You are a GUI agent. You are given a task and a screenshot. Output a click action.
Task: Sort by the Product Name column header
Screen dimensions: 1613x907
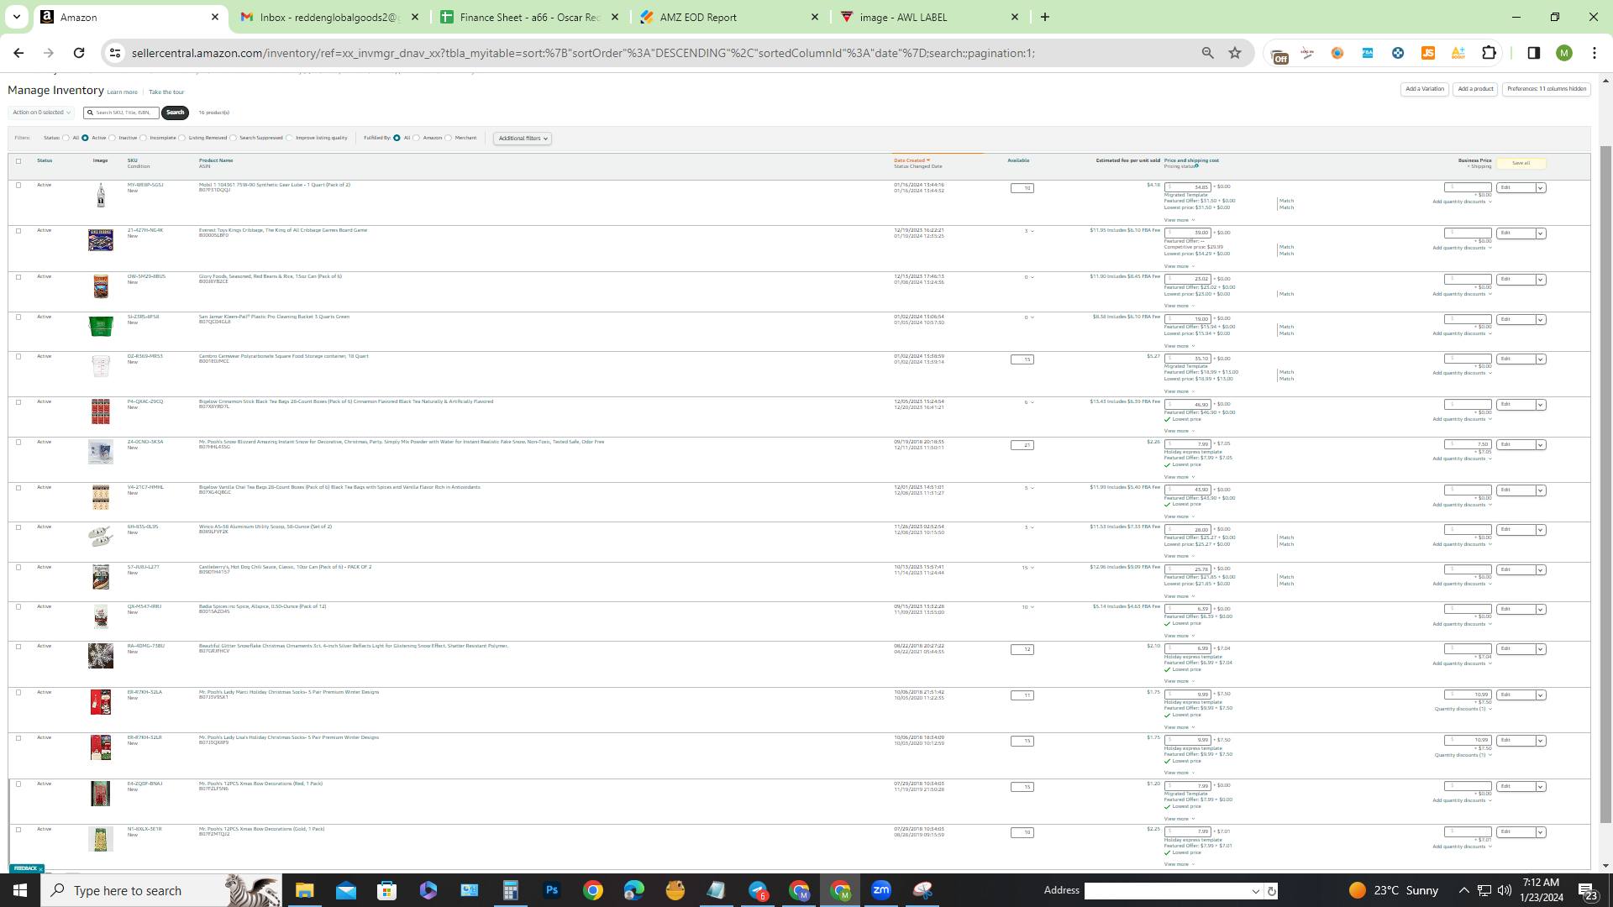pyautogui.click(x=216, y=160)
